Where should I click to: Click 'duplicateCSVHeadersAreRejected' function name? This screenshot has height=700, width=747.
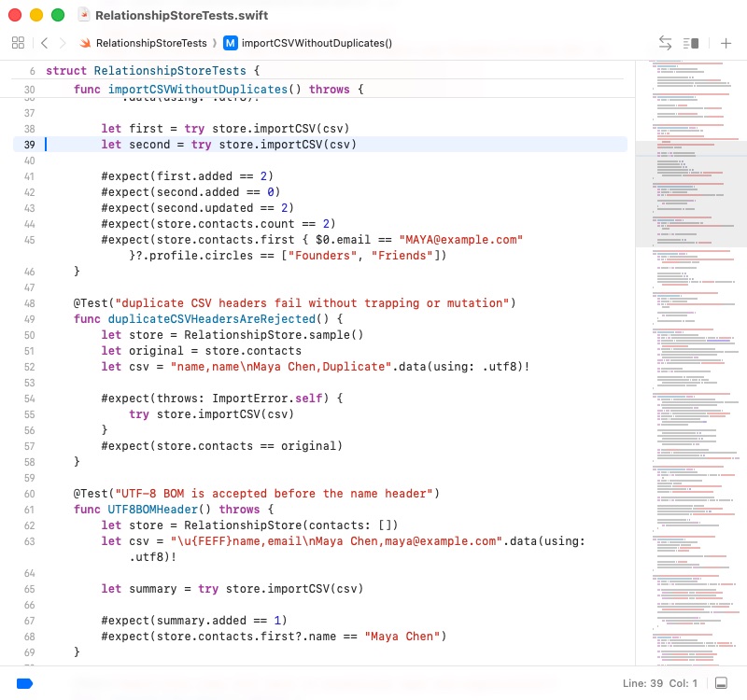tap(212, 319)
